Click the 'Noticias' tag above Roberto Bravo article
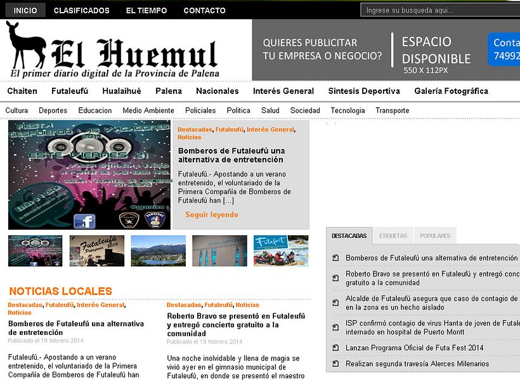The height and width of the screenshot is (380, 520). point(247,305)
